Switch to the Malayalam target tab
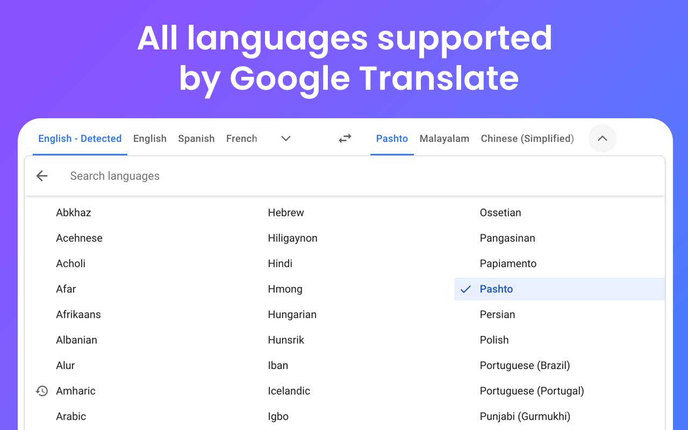688x430 pixels. [x=445, y=138]
